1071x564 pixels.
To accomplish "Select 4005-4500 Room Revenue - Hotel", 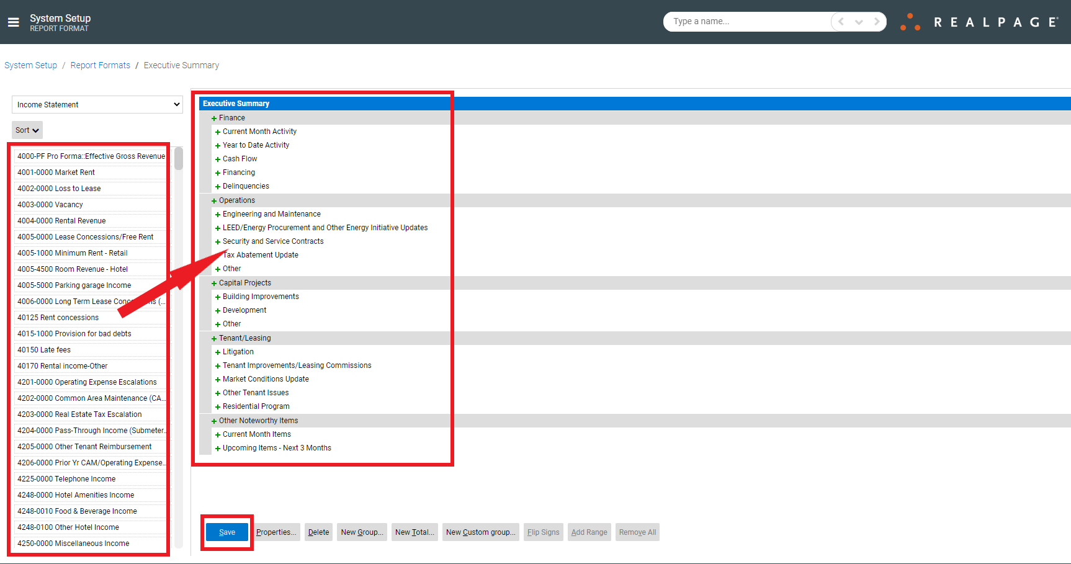I will click(x=91, y=269).
